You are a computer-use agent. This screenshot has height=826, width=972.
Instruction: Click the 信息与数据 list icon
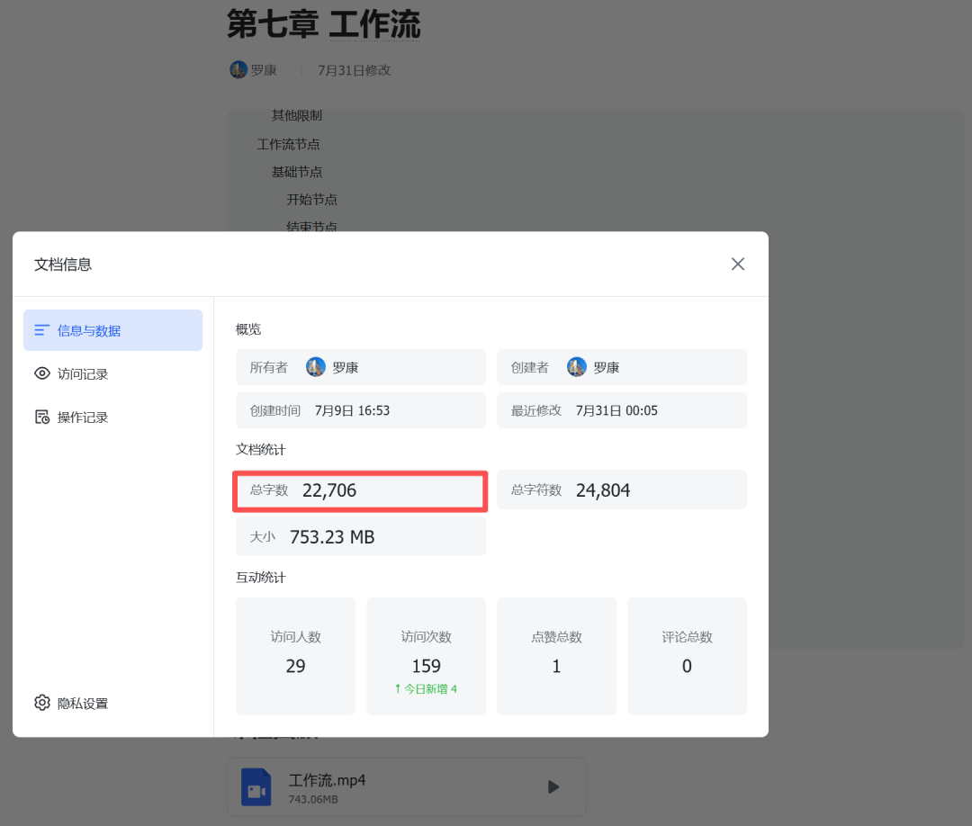tap(41, 330)
